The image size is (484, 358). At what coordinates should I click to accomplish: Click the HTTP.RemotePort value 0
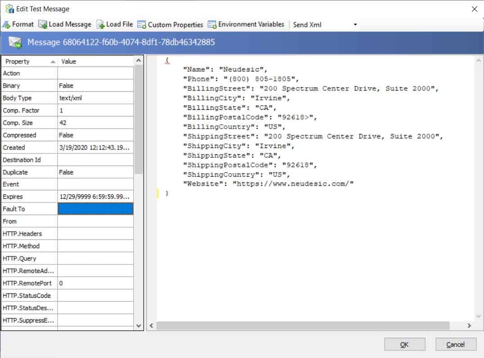coord(61,283)
